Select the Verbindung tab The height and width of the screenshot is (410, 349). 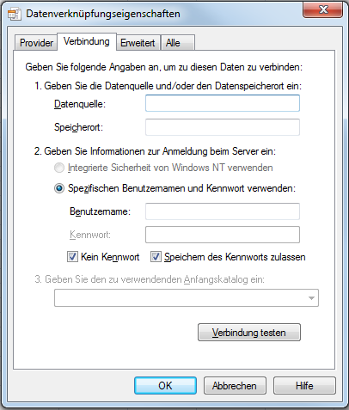click(87, 41)
